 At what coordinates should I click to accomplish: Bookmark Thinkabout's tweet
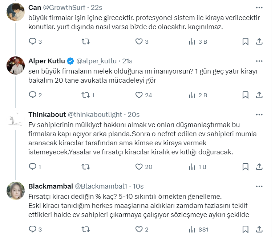245,167
